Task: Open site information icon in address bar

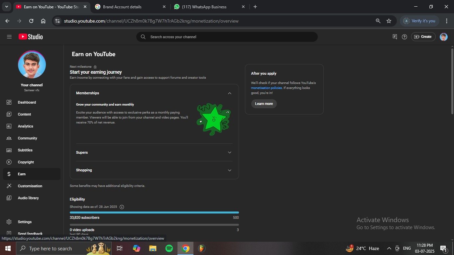Action: click(x=57, y=21)
